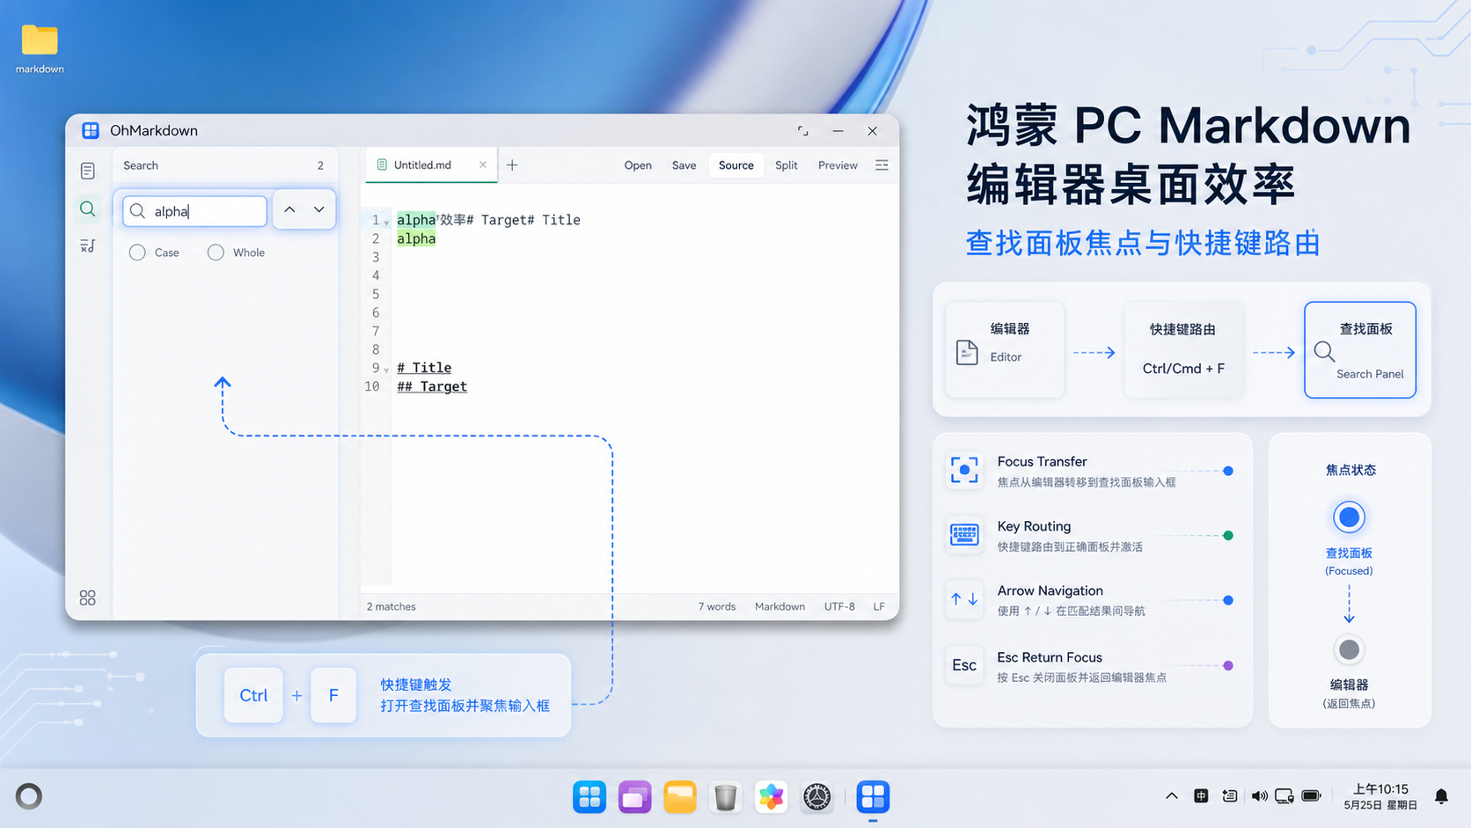Click the F key badge

pos(333,695)
